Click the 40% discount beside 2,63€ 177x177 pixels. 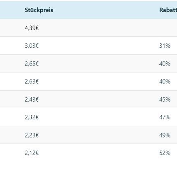click(x=165, y=82)
